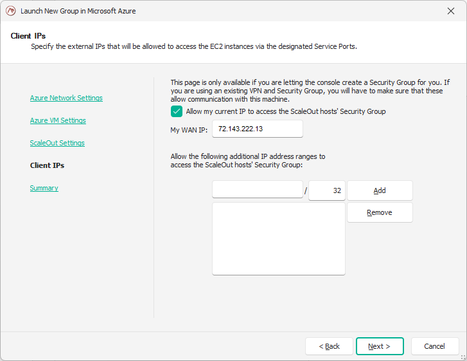
Task: Click the Client IPs page heading
Action: point(28,36)
